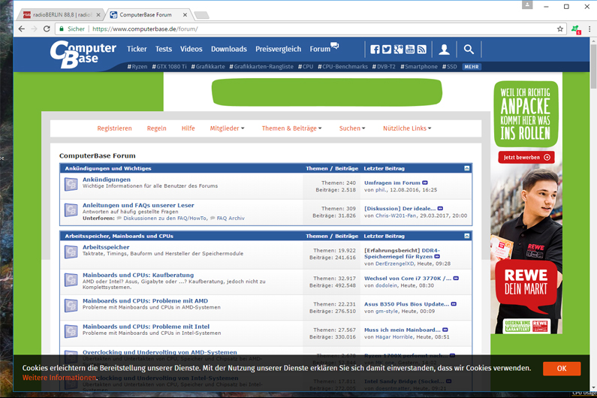597x398 pixels.
Task: Click the Kaufberatung forum folder icon
Action: point(71,280)
